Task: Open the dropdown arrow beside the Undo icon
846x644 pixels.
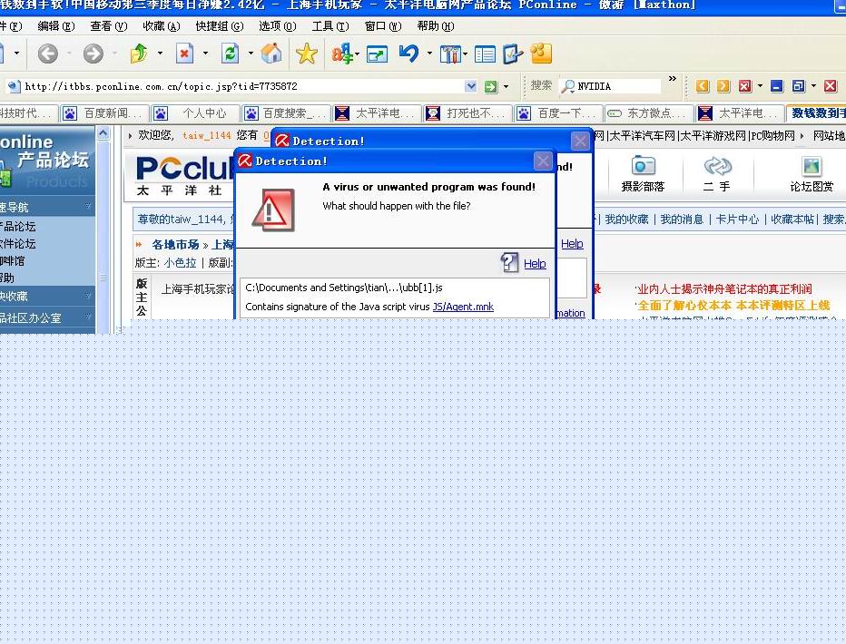Action: click(429, 54)
